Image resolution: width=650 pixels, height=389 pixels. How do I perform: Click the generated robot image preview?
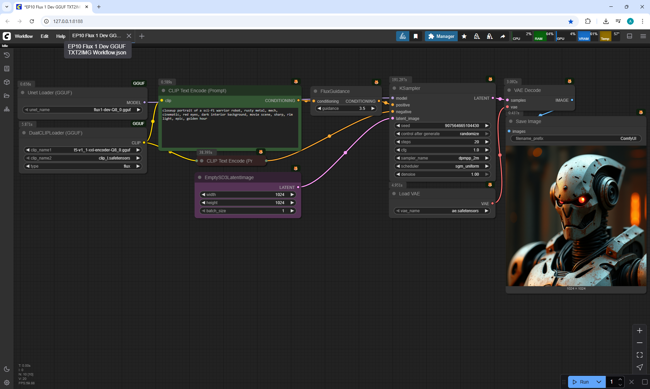(576, 216)
